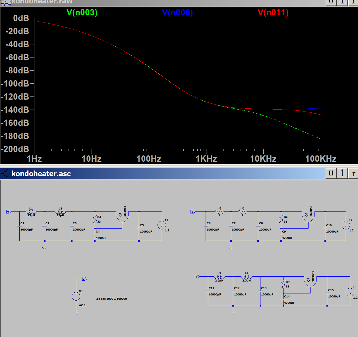Click the V input label left of L3
358x337 pixels.
(x=197, y=277)
